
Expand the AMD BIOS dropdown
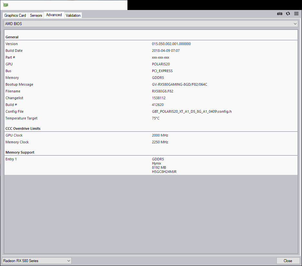(151, 24)
